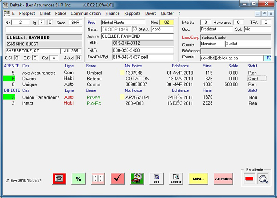This screenshot has height=198, width=277.
Task: Click the Deltek title bar application icon
Action: point(6,5)
